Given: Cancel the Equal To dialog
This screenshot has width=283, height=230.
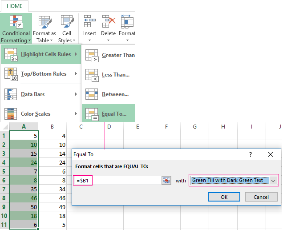Looking at the screenshot, I should coord(261,197).
